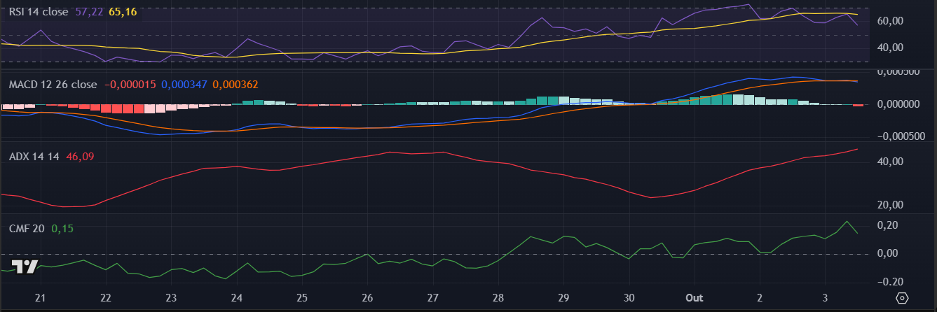Screen dimensions: 937x312
Task: Open chart settings hexagon icon
Action: click(x=903, y=298)
